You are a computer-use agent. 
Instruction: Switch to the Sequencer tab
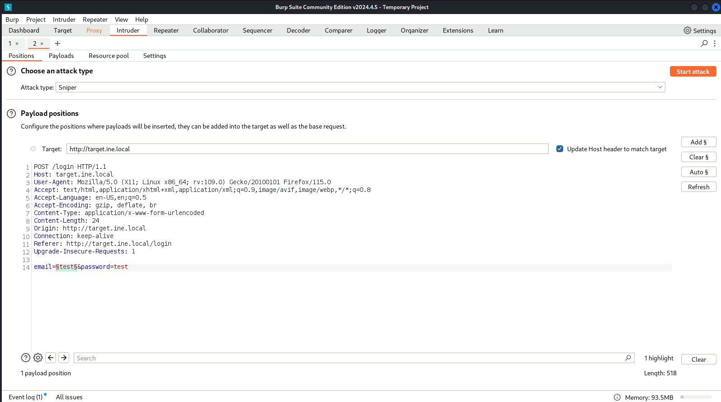click(257, 30)
